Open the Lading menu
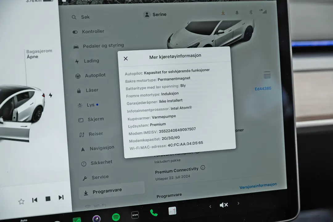Viewport: 333px width, 222px height. click(x=87, y=61)
